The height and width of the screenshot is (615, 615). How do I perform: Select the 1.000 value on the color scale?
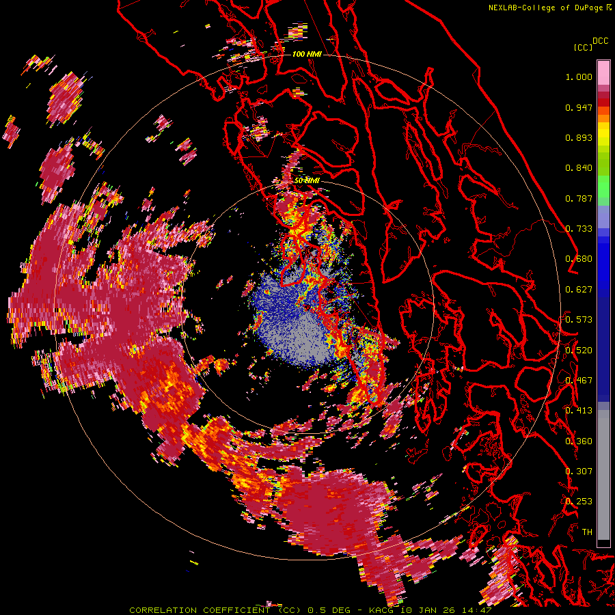[x=579, y=77]
